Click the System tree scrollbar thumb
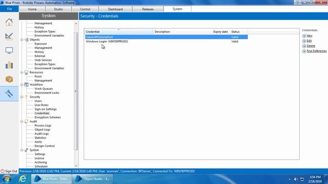 pos(76,91)
